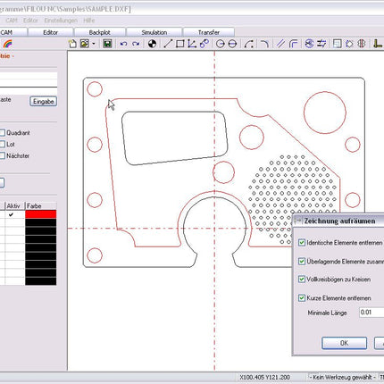The width and height of the screenshot is (384, 384).
Task: Uncheck Vollkreisbögen zu Kreisen
Action: (302, 280)
